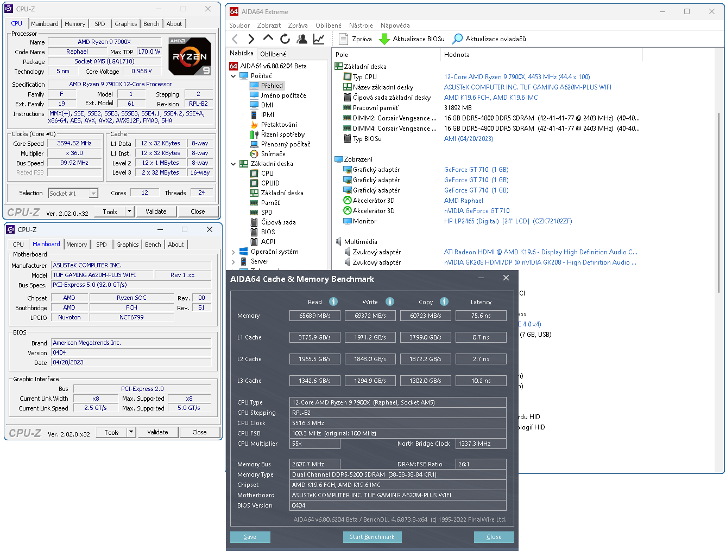Select Jméno počítače tree item

pyautogui.click(x=278, y=95)
